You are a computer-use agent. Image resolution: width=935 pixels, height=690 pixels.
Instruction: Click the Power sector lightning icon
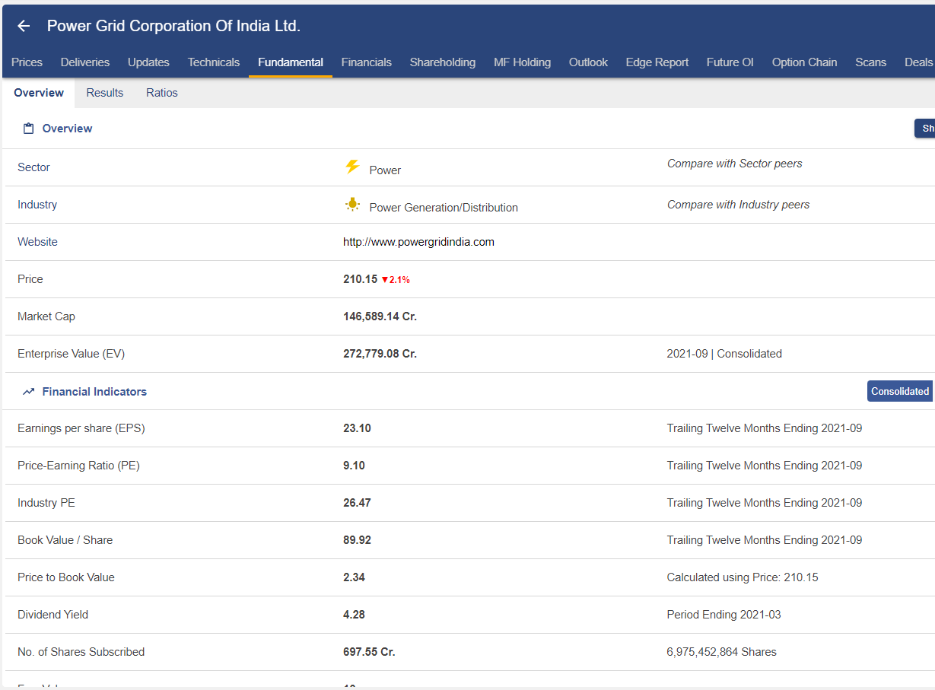coord(352,167)
